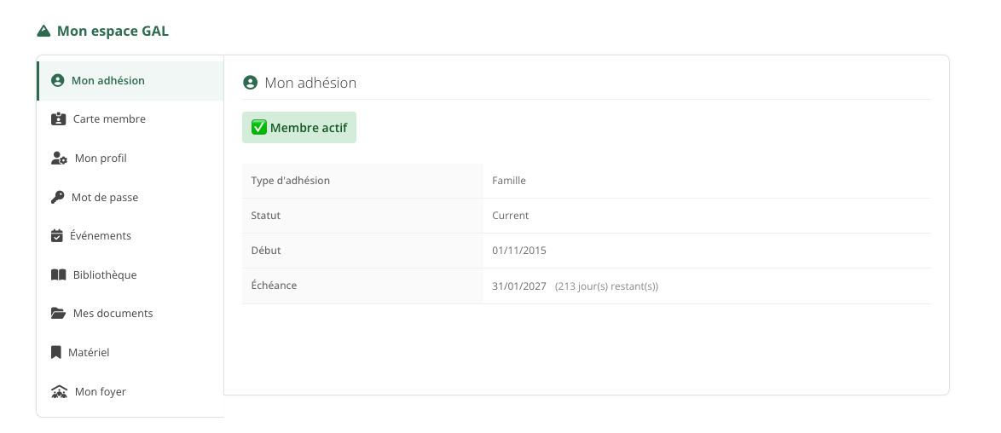The height and width of the screenshot is (433, 1001).
Task: Click the Membre actif status badge
Action: 299,128
